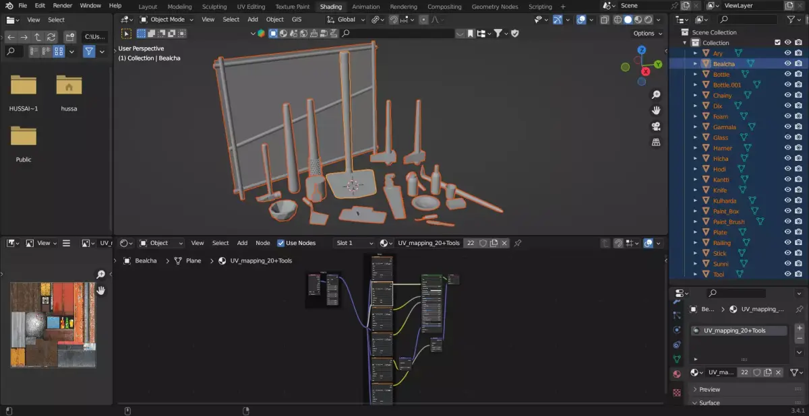Viewport: 809px width, 416px height.
Task: Disable render for Bottle object camera icon
Action: [798, 74]
